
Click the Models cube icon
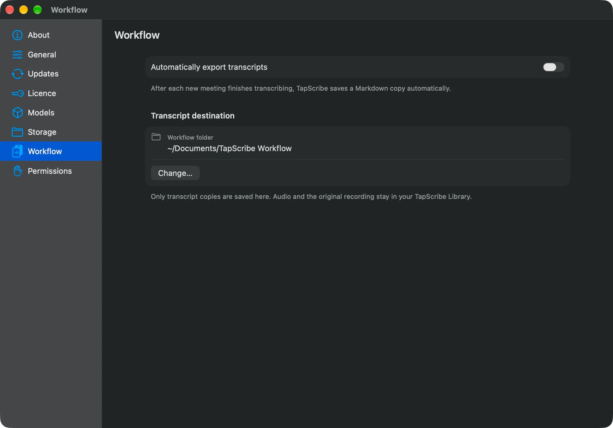coord(17,113)
